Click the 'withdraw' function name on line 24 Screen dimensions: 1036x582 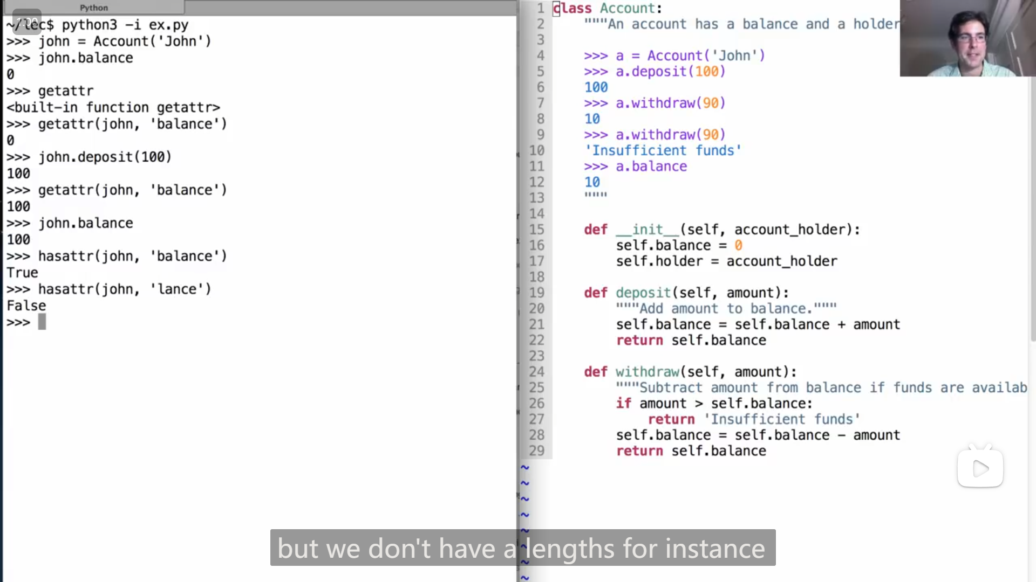647,372
